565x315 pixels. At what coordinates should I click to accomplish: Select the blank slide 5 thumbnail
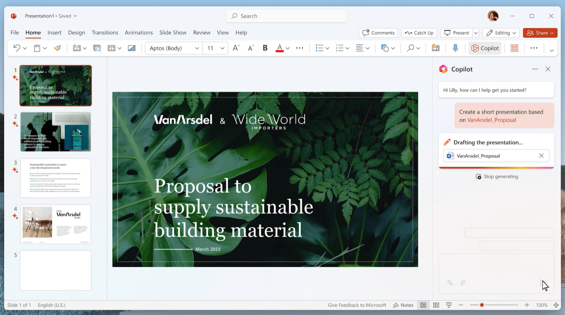pos(56,270)
